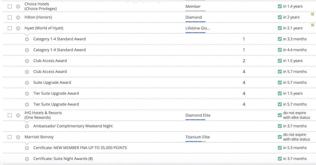Screen dimensions: 316x165
Task: Click the Diamond Elite status for IHG
Action: (198, 115)
